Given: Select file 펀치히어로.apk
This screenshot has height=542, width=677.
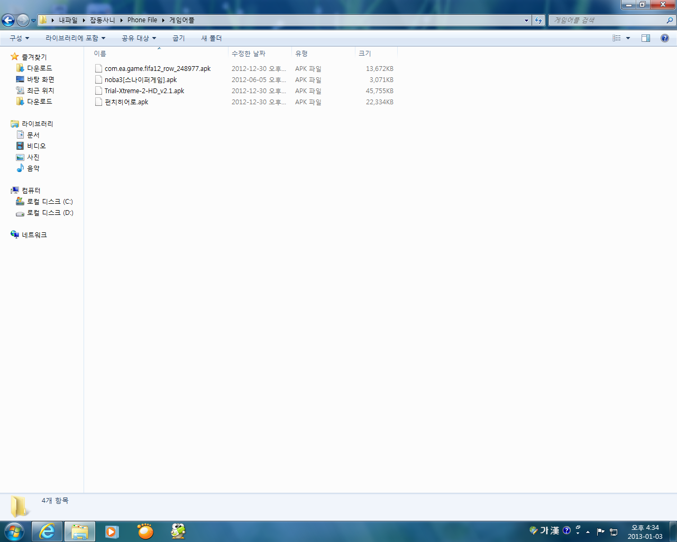Looking at the screenshot, I should (126, 102).
